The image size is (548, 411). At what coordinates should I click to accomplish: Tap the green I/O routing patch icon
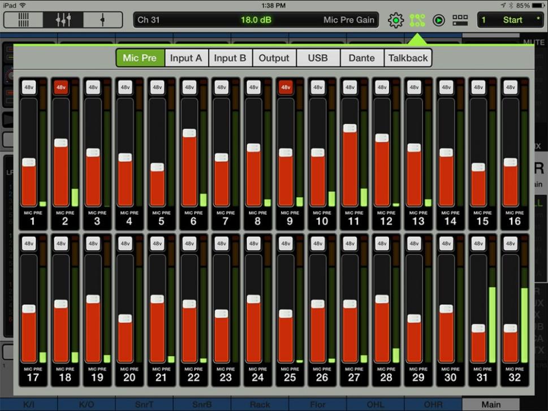[x=417, y=20]
